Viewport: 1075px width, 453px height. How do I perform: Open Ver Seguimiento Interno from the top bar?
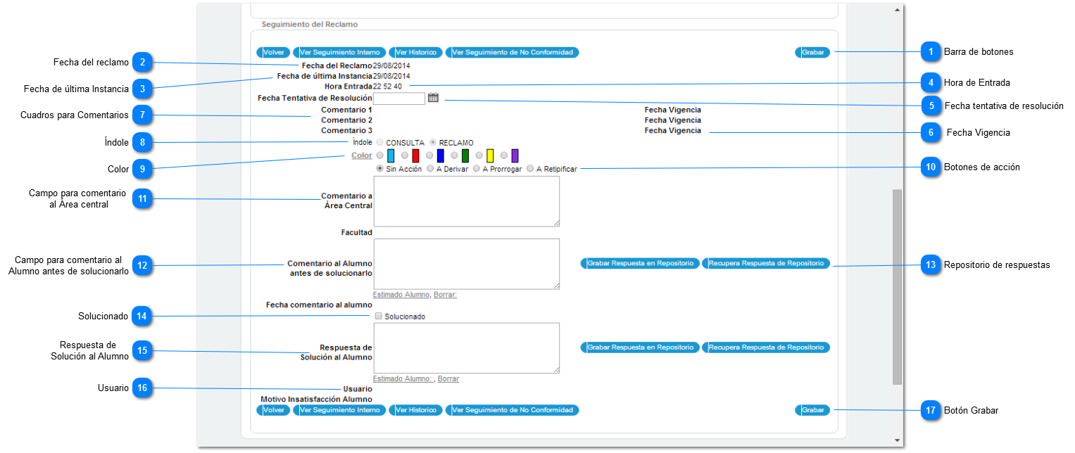[339, 52]
